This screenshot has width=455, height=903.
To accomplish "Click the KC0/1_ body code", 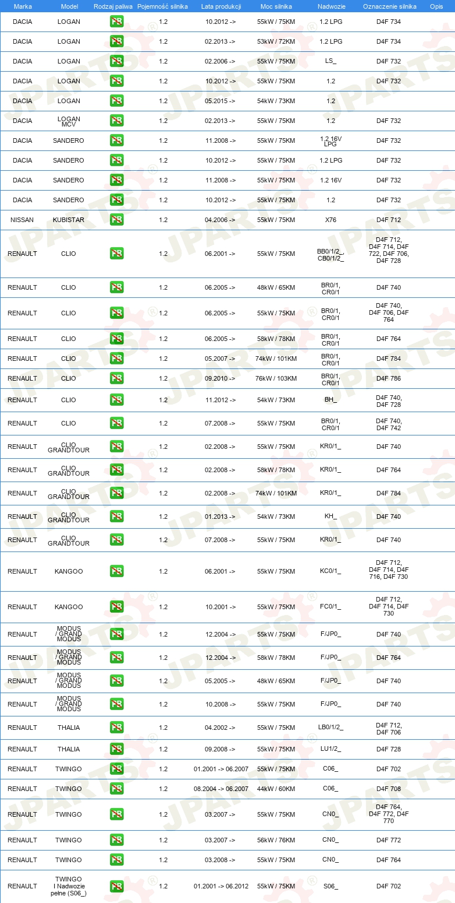I will (330, 571).
